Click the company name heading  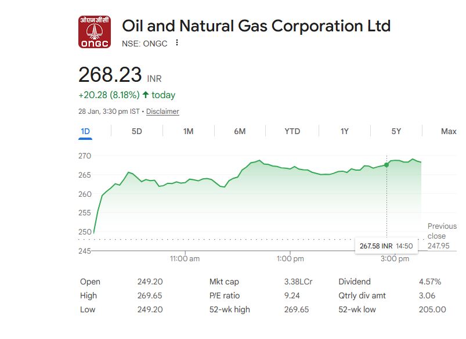pos(256,26)
